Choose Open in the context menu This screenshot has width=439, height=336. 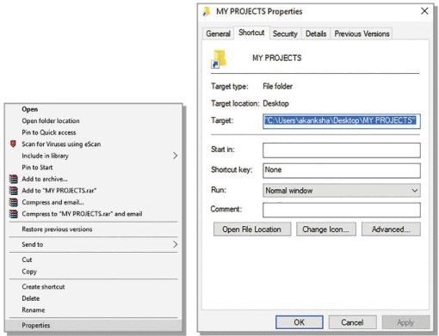(93, 109)
